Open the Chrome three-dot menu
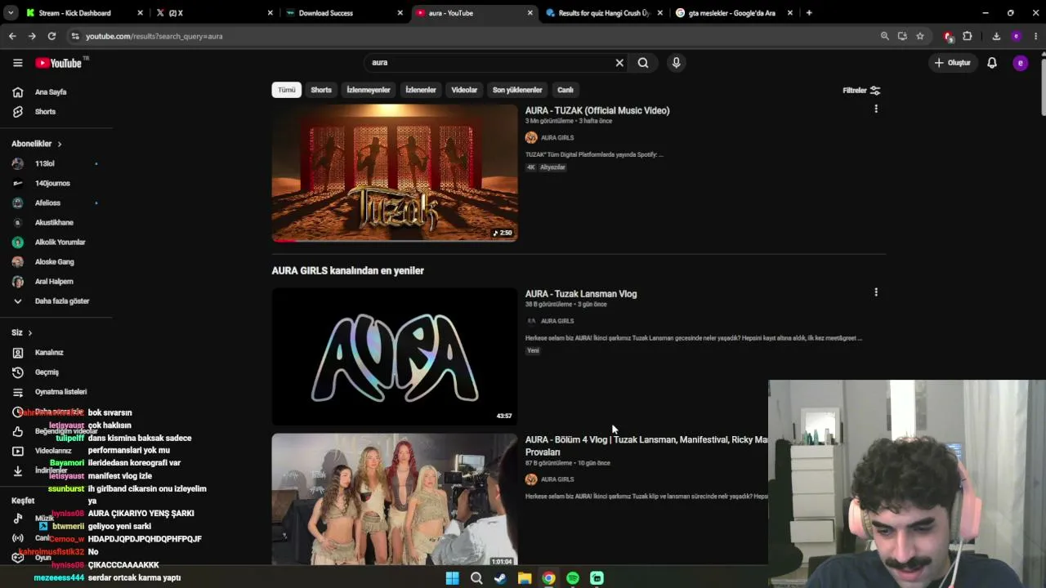 coord(1035,36)
